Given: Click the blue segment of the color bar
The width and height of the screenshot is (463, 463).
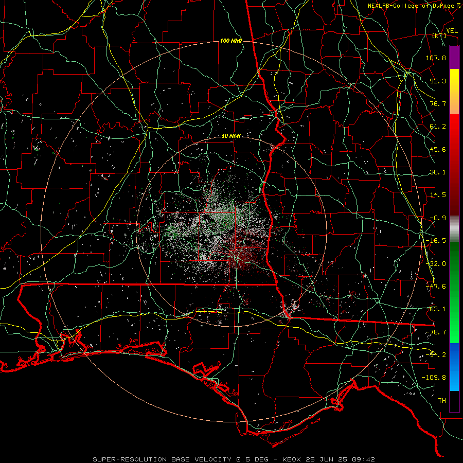Looking at the screenshot, I should 454,367.
